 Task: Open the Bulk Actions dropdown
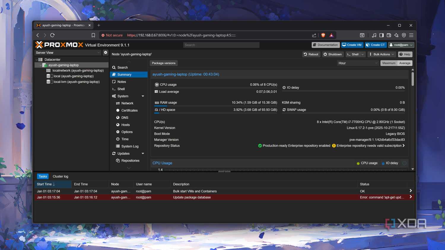pos(382,54)
